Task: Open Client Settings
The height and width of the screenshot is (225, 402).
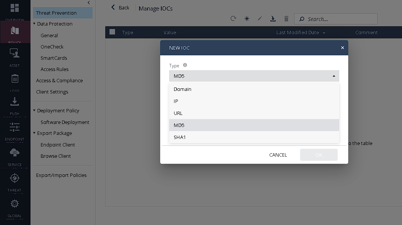Action: point(52,92)
